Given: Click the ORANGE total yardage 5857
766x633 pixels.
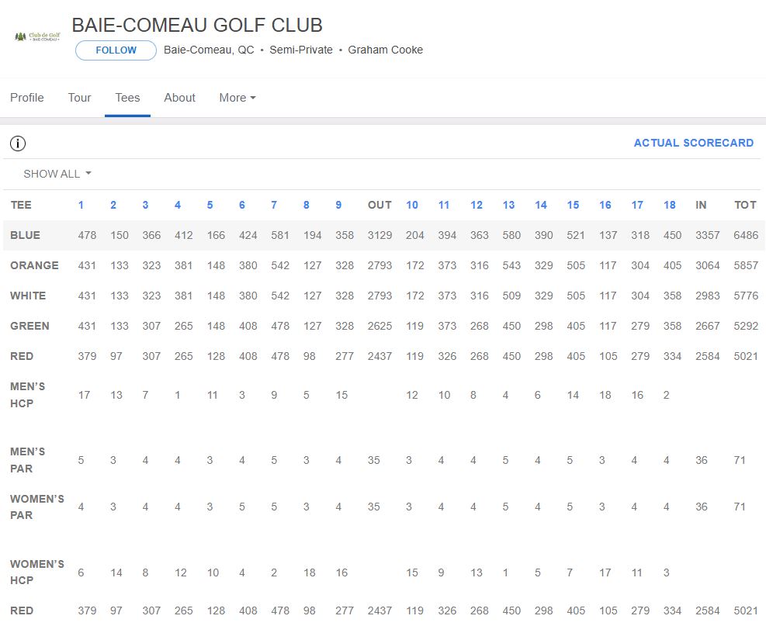Looking at the screenshot, I should click(x=746, y=266).
